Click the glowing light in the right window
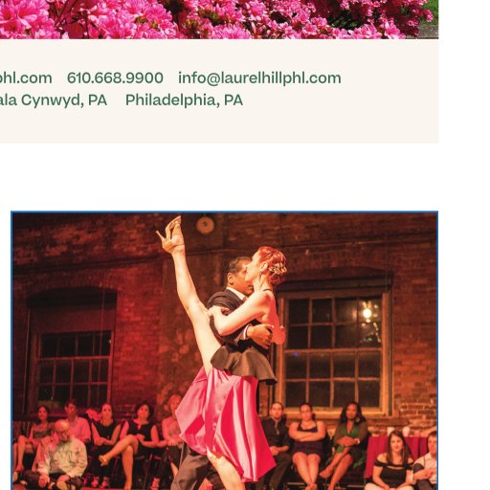The height and width of the screenshot is (490, 490). (367, 313)
